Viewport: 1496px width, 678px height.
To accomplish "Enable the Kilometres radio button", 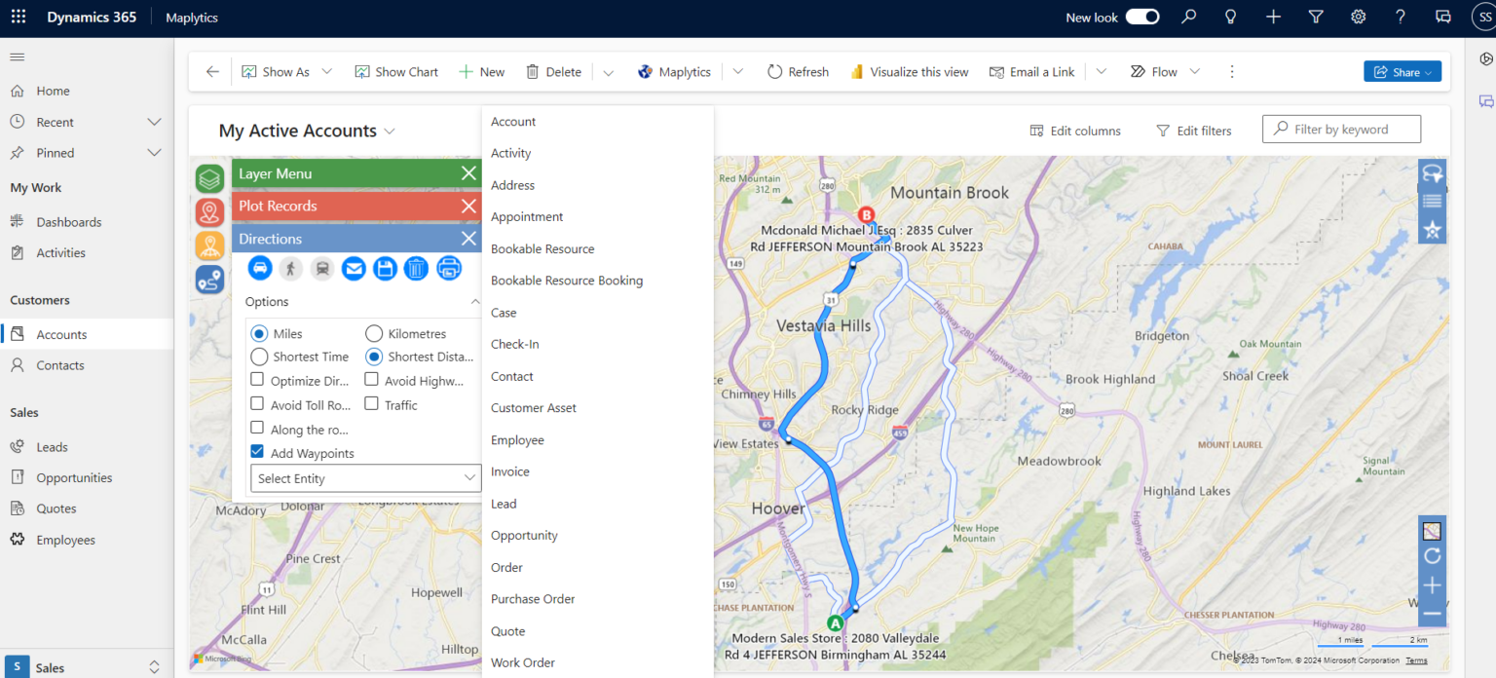I will [373, 333].
